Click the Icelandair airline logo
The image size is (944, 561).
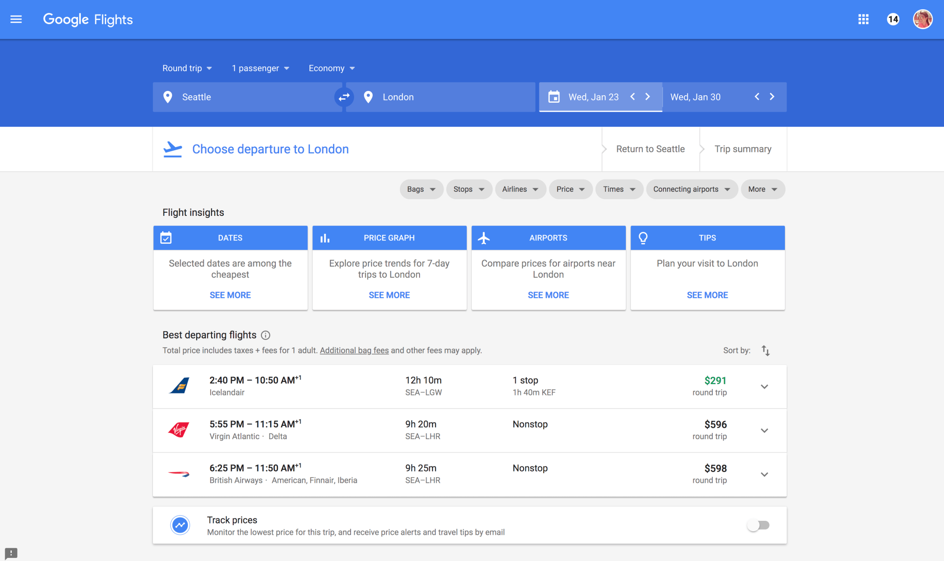coord(179,386)
